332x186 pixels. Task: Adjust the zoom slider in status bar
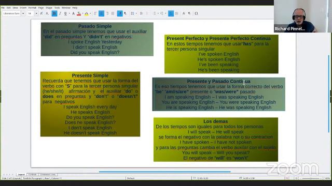click(x=311, y=178)
